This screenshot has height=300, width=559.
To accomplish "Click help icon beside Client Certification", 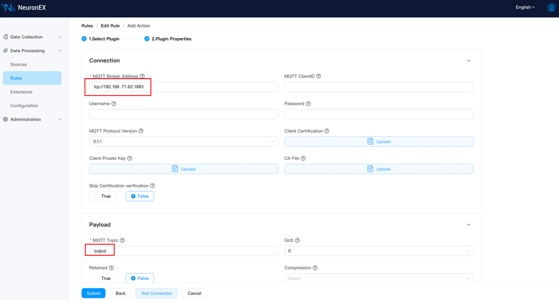I will point(327,131).
